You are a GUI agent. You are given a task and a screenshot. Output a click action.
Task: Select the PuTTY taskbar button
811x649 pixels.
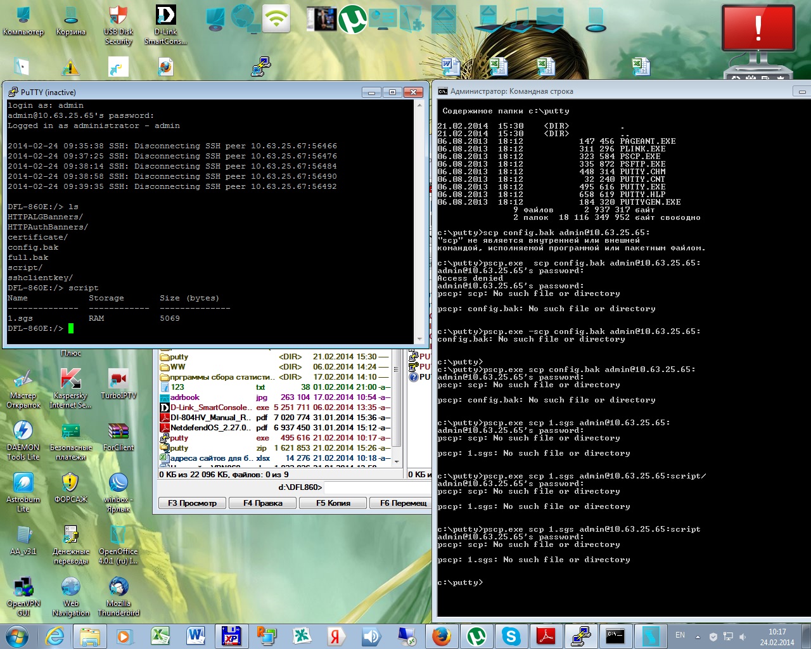click(x=580, y=636)
